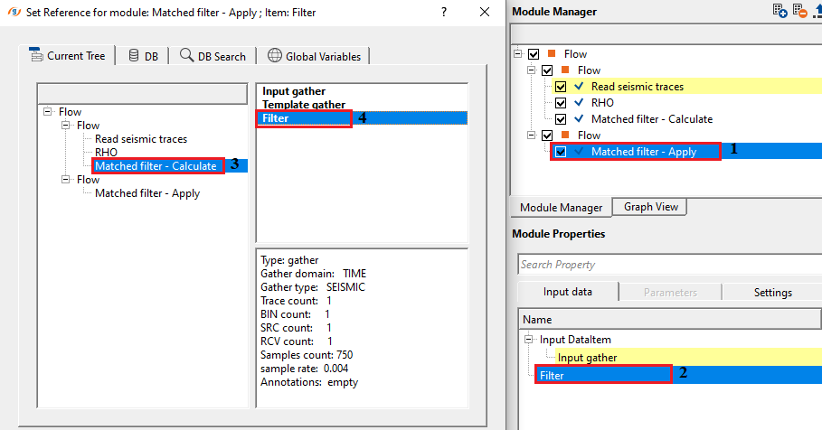
Task: Select Matched filter - Apply in Current Tree
Action: click(x=146, y=193)
